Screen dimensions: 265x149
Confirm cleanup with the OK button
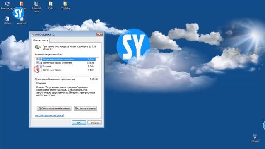coord(79,123)
